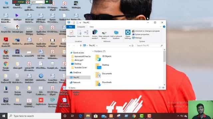Viewport: 213px width, 119px height.
Task: Click Uninstall or change a program
Action: click(146, 31)
